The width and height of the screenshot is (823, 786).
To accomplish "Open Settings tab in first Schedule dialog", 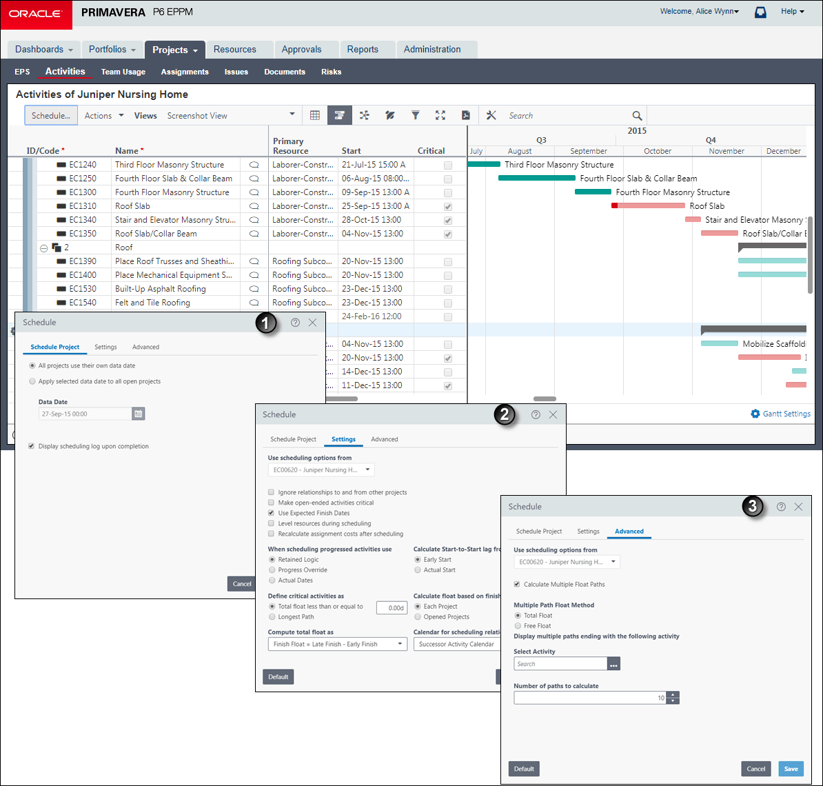I will click(x=105, y=347).
